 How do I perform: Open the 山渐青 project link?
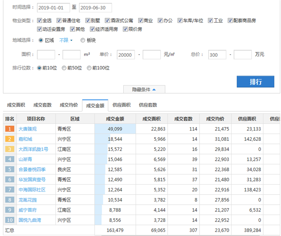25,159
